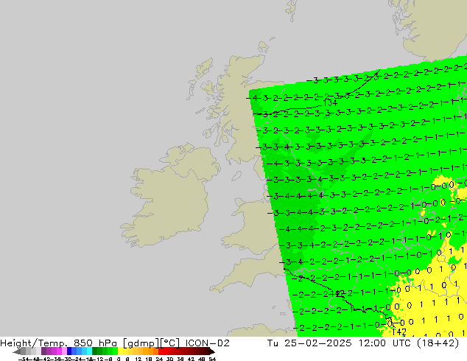Click the [°C] unit label
Image resolution: width=467 pixels, height=361 pixels.
pyautogui.click(x=169, y=343)
